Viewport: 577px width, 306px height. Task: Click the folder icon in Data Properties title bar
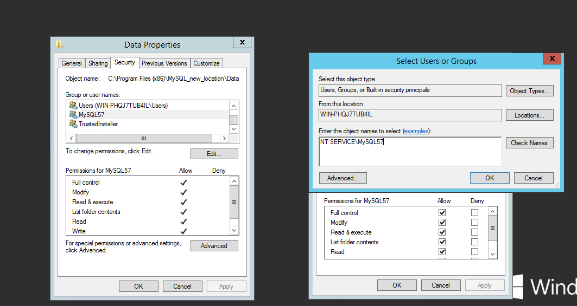(x=60, y=45)
